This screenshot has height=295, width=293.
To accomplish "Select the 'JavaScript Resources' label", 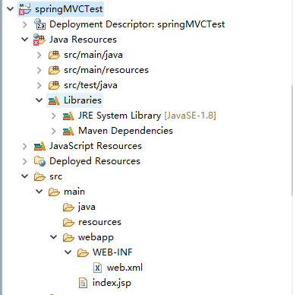I will [x=96, y=146].
